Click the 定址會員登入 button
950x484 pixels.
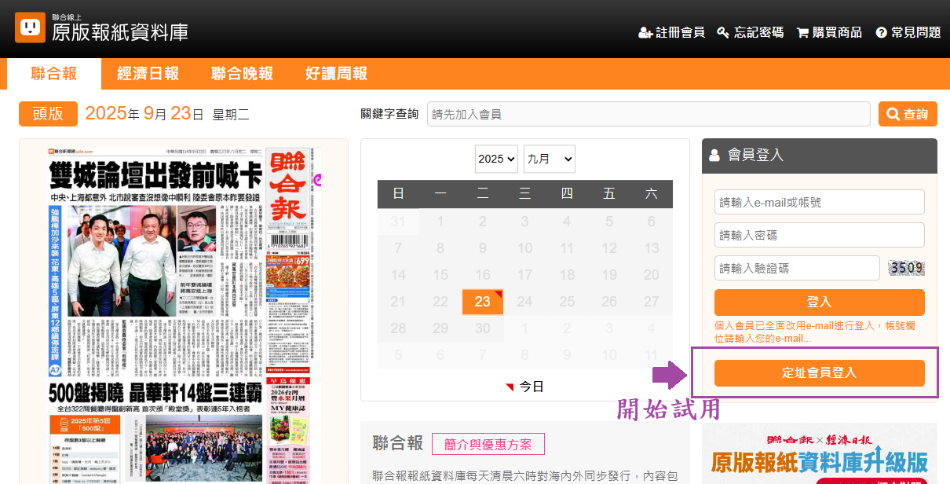pos(820,373)
